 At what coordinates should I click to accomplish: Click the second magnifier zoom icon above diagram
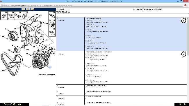tap(28, 9)
